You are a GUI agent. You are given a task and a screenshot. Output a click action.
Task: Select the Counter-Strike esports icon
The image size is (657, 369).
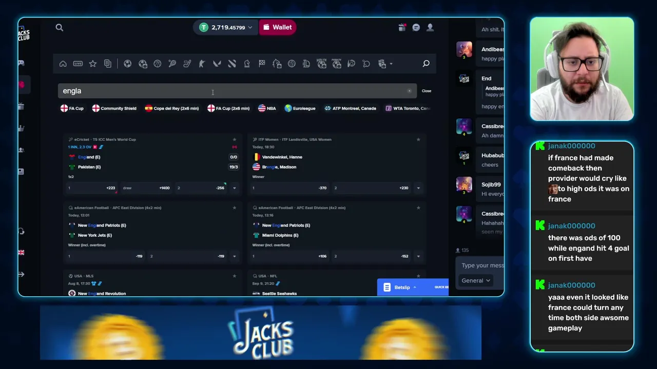tap(202, 64)
